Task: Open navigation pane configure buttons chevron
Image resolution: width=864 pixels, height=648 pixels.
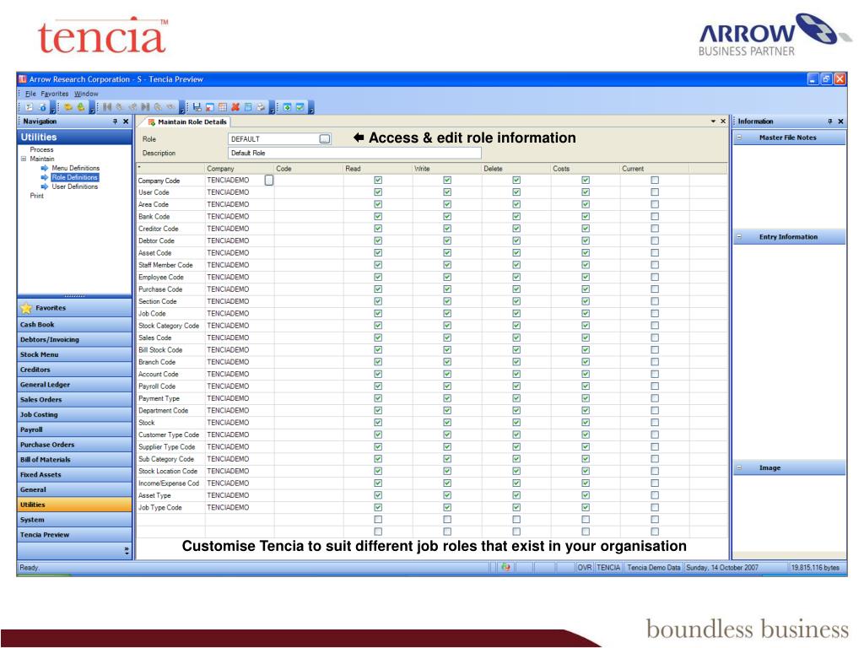Action: point(127,550)
